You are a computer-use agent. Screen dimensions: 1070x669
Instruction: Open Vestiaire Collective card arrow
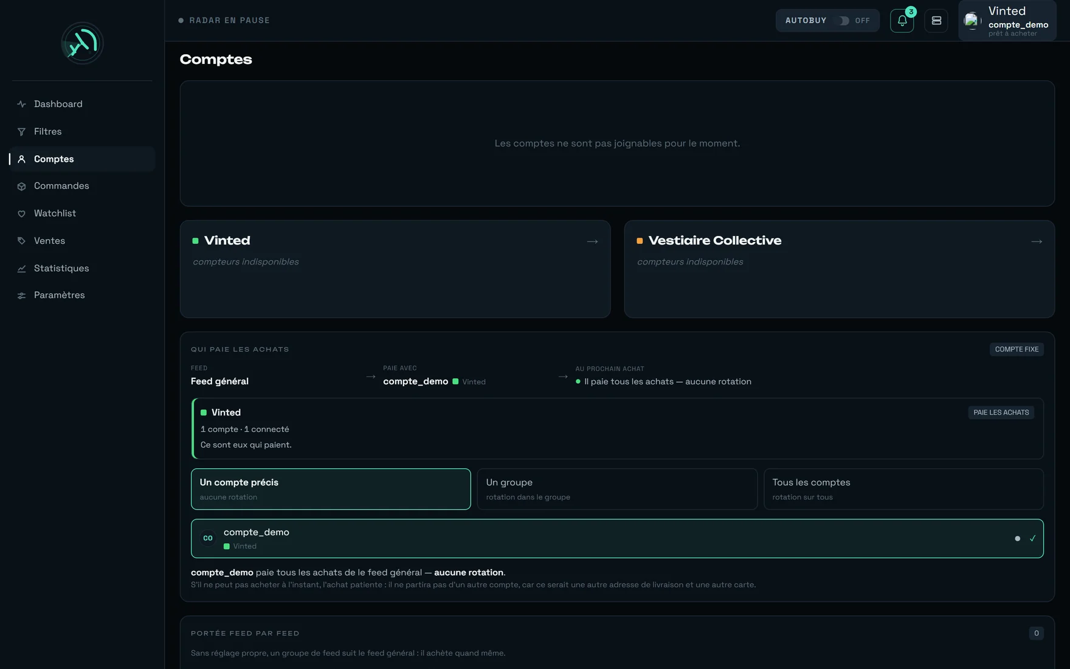(x=1037, y=241)
